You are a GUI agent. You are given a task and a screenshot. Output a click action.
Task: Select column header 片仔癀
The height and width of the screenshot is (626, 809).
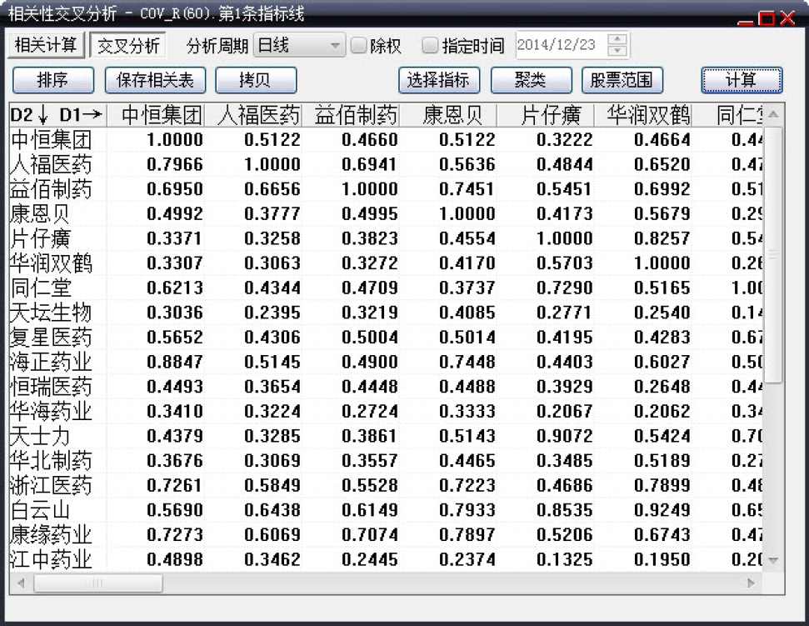[x=546, y=114]
